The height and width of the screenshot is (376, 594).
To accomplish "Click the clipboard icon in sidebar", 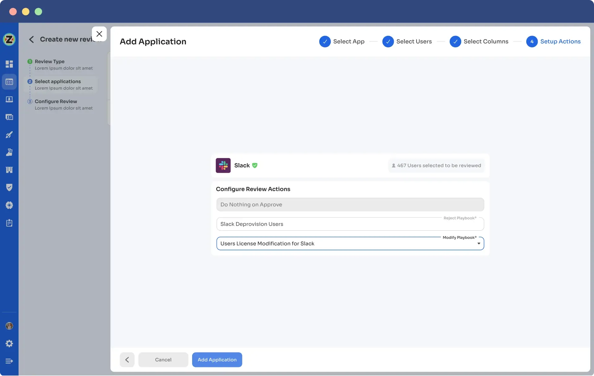I will click(9, 223).
